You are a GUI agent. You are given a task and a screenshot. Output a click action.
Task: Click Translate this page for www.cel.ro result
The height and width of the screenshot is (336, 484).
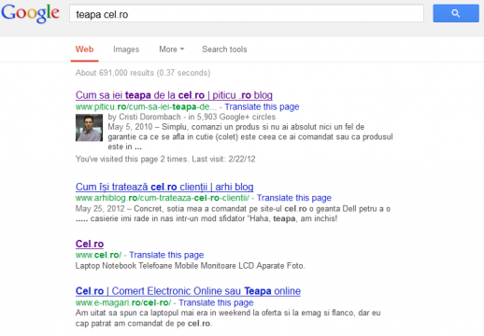166,255
